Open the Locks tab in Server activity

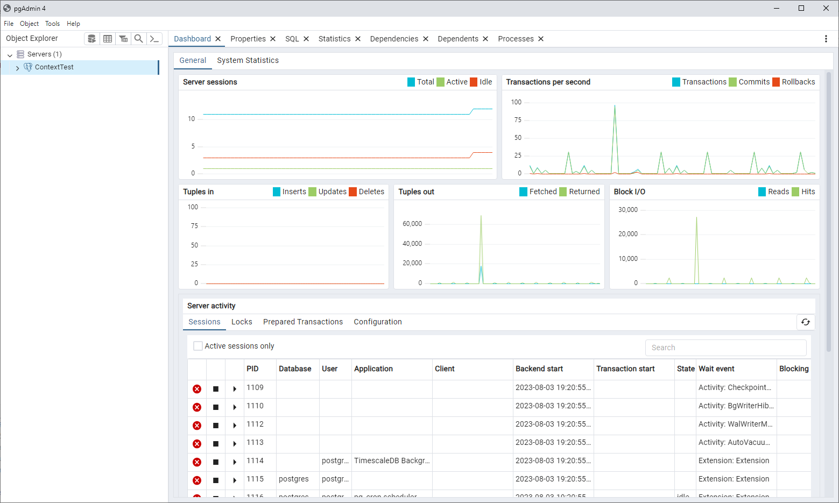pyautogui.click(x=242, y=322)
